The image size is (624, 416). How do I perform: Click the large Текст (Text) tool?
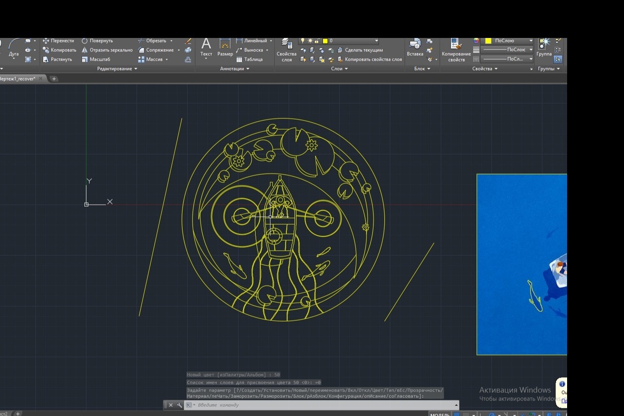(x=206, y=48)
